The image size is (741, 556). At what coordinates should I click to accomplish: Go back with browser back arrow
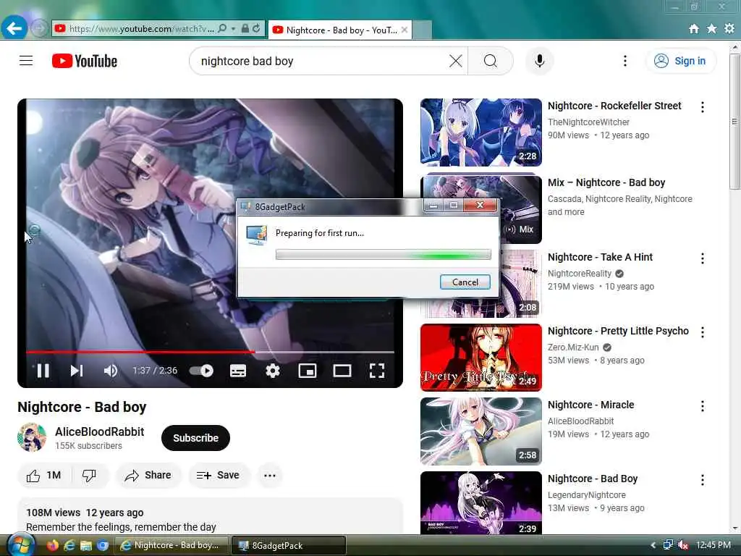pos(14,28)
